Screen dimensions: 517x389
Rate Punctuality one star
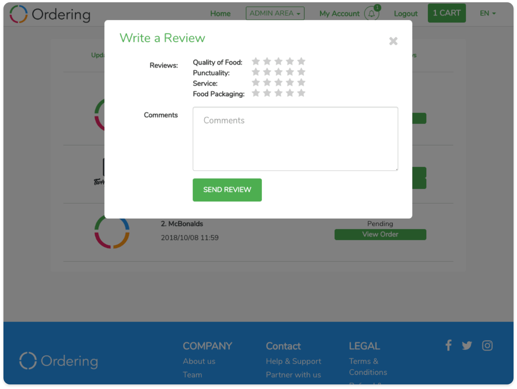coord(256,72)
